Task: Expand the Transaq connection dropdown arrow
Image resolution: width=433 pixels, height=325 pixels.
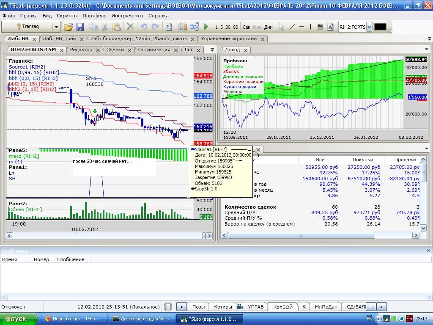Action: coord(56,27)
